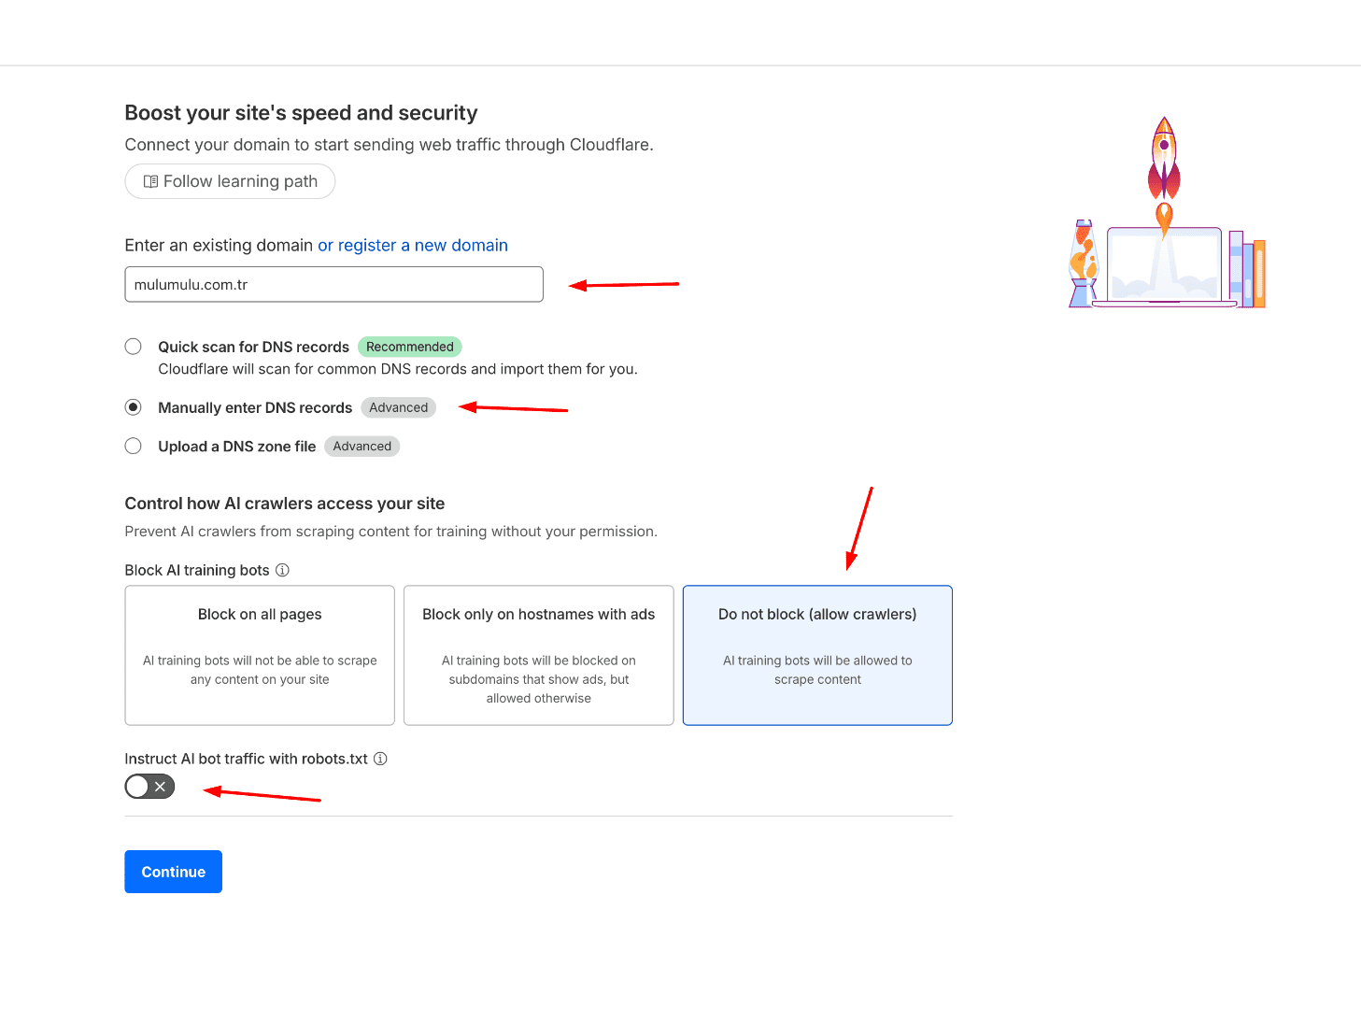Click Advanced badge next to Manually enter DNS
This screenshot has height=1009, width=1361.
pyautogui.click(x=398, y=407)
